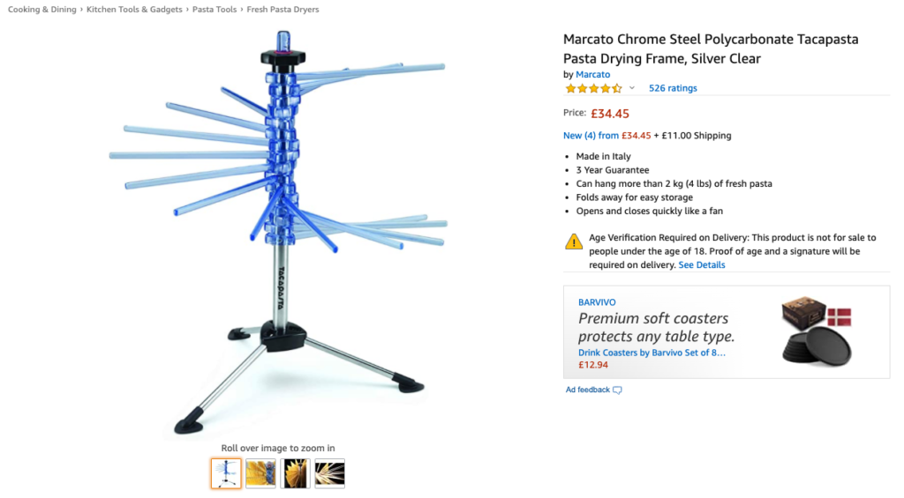Click the Ad feedback speech bubble icon
The width and height of the screenshot is (904, 498).
pos(617,390)
